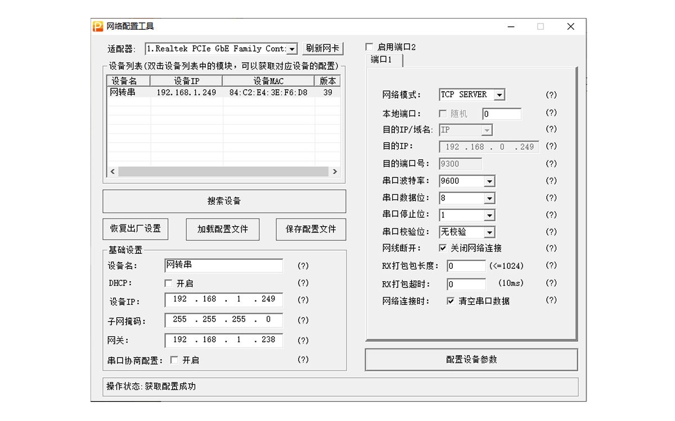The image size is (675, 421).
Task: Enable the 启用端口2 checkbox
Action: pyautogui.click(x=370, y=47)
